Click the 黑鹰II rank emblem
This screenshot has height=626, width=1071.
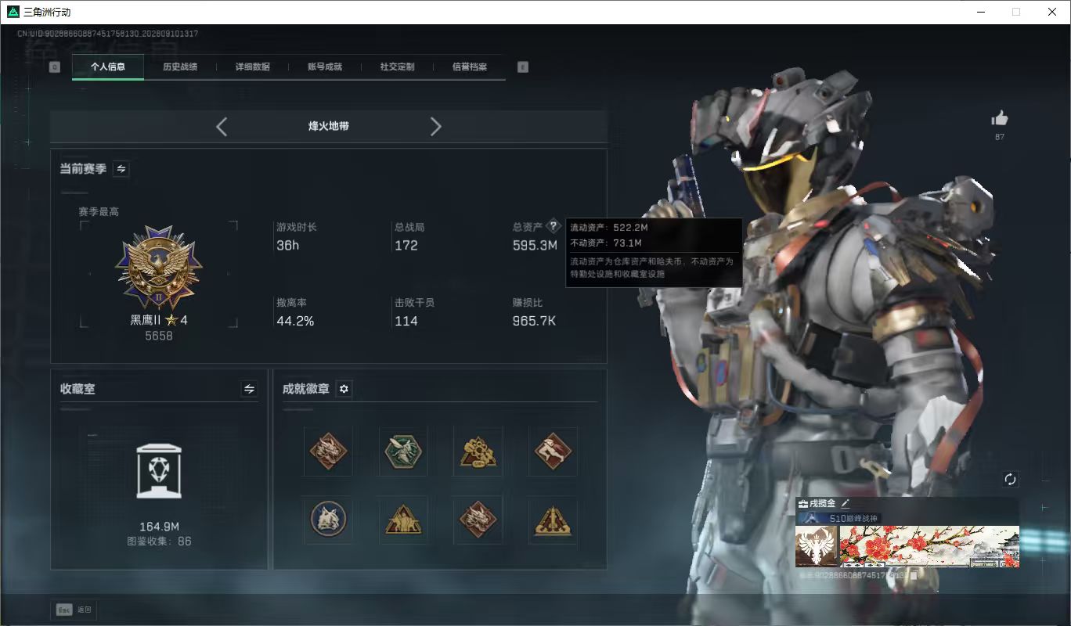pos(159,268)
